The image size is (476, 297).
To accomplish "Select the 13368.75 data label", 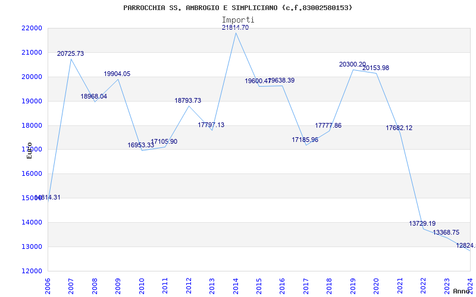I will 446,232.
